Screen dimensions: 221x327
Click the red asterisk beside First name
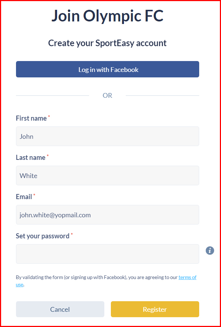(49, 116)
